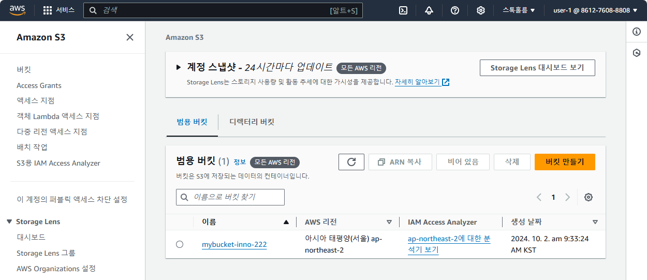Click the Amazon S3 breadcrumb
647x280 pixels.
click(184, 37)
